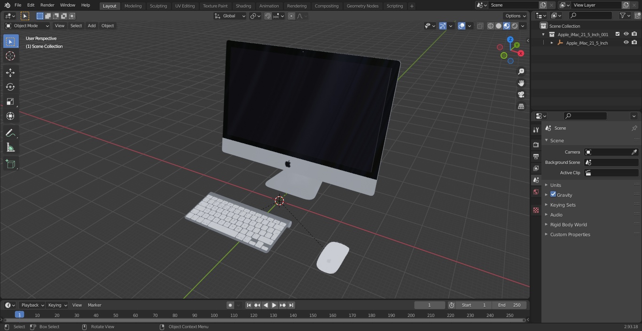Select the Cursor tool in the left toolbar
The height and width of the screenshot is (331, 642).
10,56
